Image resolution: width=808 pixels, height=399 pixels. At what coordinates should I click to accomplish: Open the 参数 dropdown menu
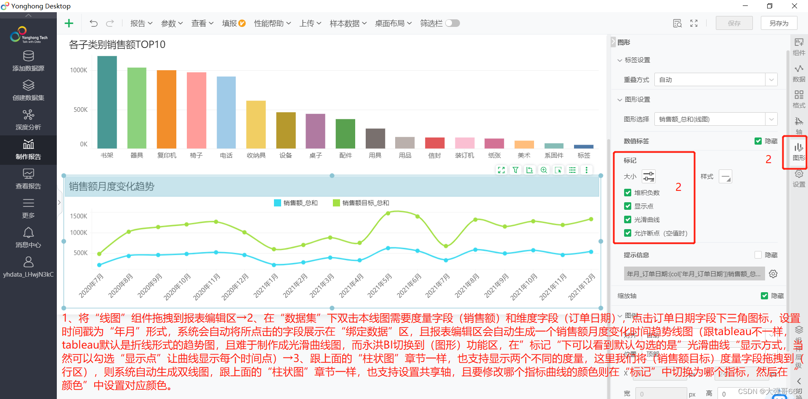(x=172, y=23)
